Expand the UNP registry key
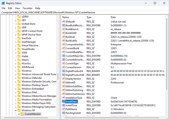 pos(16,27)
